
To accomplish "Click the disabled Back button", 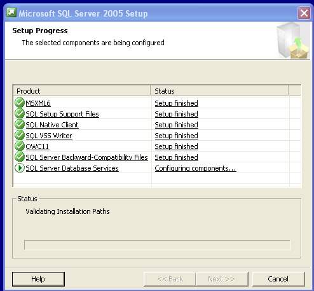I will [x=170, y=279].
